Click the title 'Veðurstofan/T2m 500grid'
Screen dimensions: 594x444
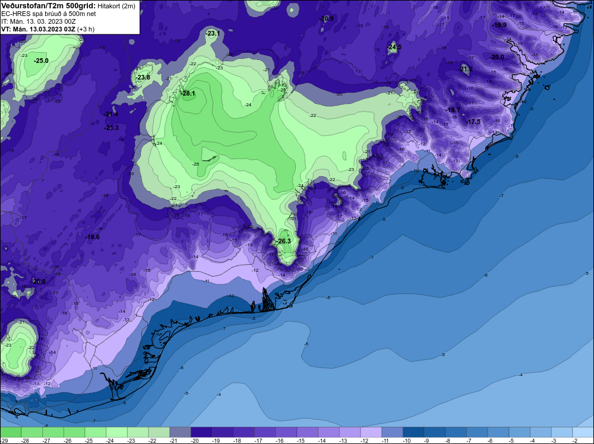click(48, 6)
